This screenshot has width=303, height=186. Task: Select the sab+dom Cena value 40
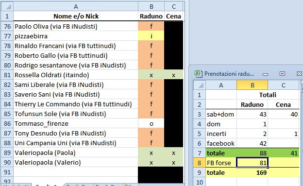point(284,114)
